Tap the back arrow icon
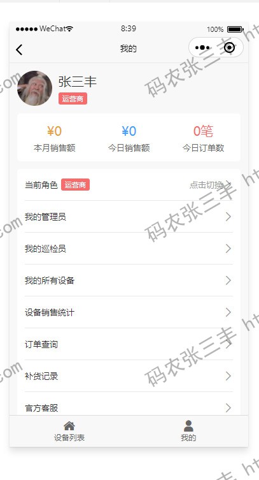Viewport: 259px width, 480px height. tap(19, 50)
